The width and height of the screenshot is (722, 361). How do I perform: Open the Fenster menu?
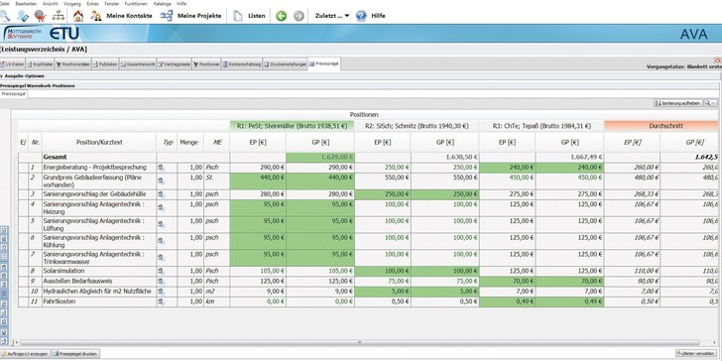111,3
